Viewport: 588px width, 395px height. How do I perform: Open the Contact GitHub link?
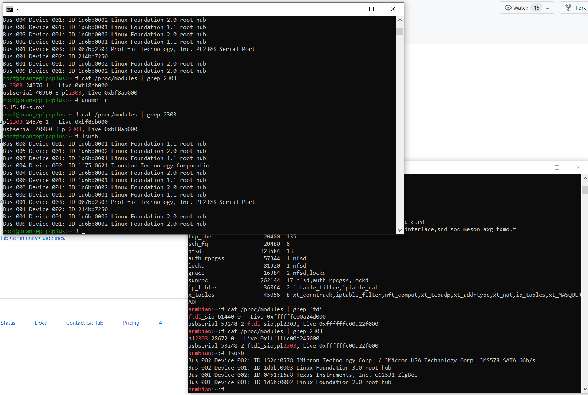pos(84,323)
